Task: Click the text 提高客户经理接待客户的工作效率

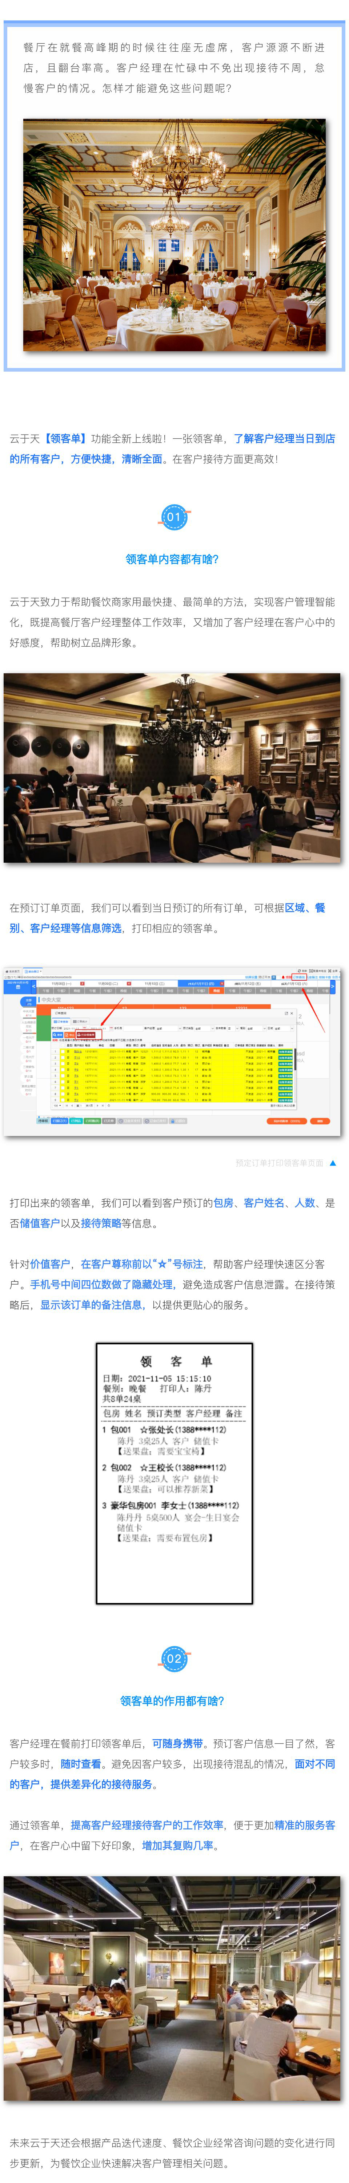Action: pyautogui.click(x=147, y=1825)
